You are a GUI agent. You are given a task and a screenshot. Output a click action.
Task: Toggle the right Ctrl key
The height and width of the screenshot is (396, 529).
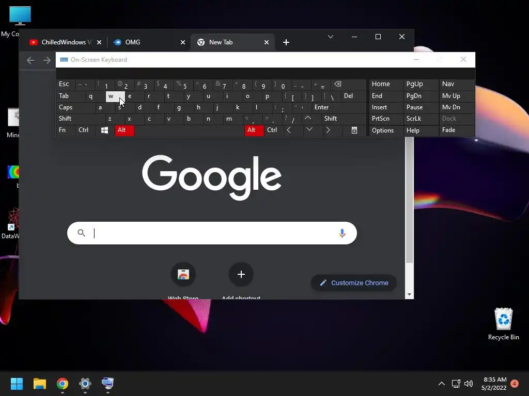pyautogui.click(x=274, y=130)
